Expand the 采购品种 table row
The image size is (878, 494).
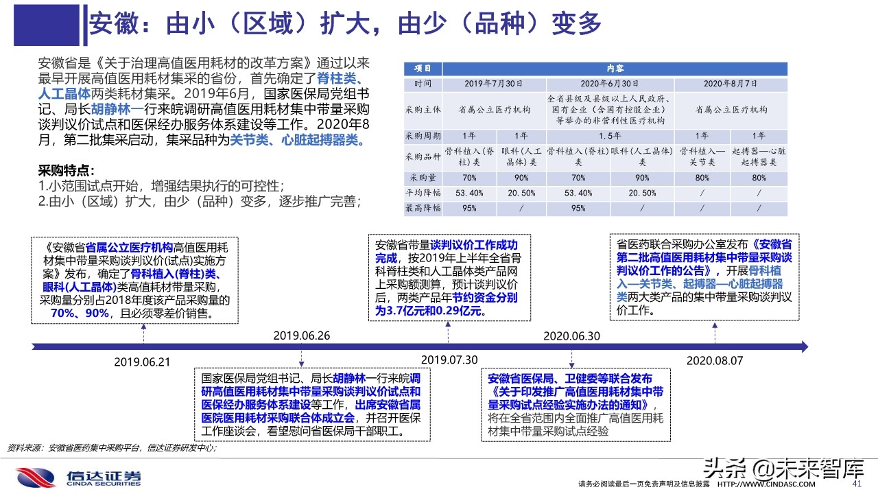click(x=423, y=156)
